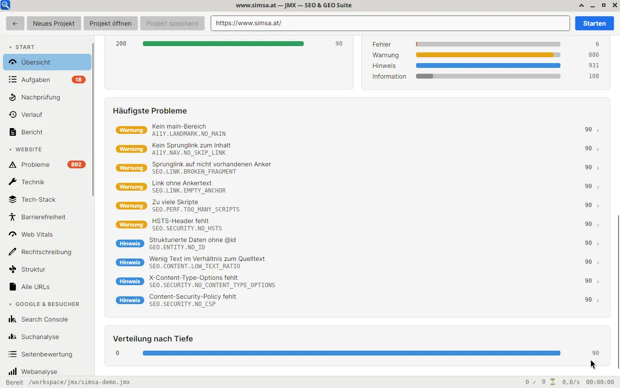Start the crawl with the Starten button

594,23
